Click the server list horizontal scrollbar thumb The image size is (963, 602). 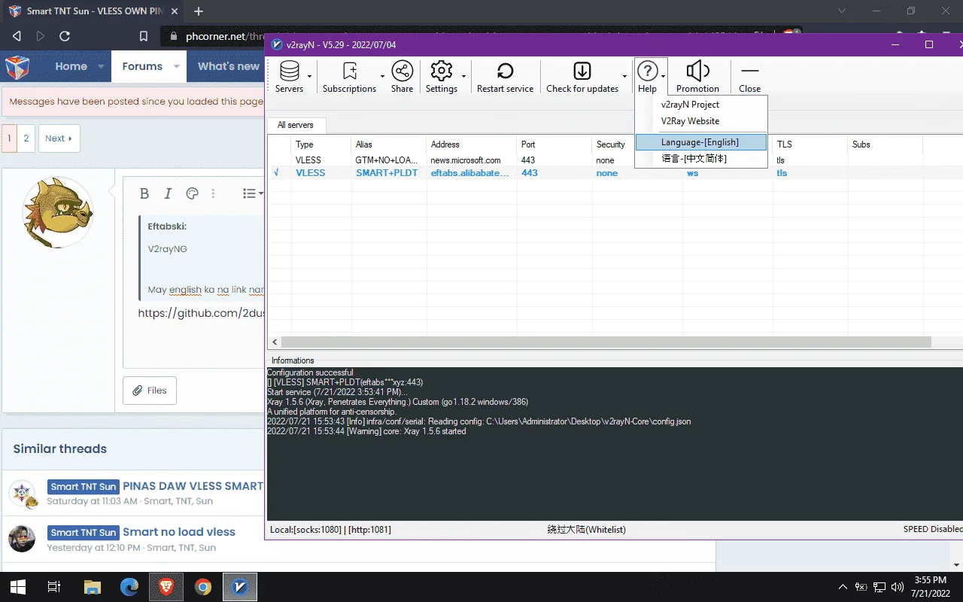606,342
